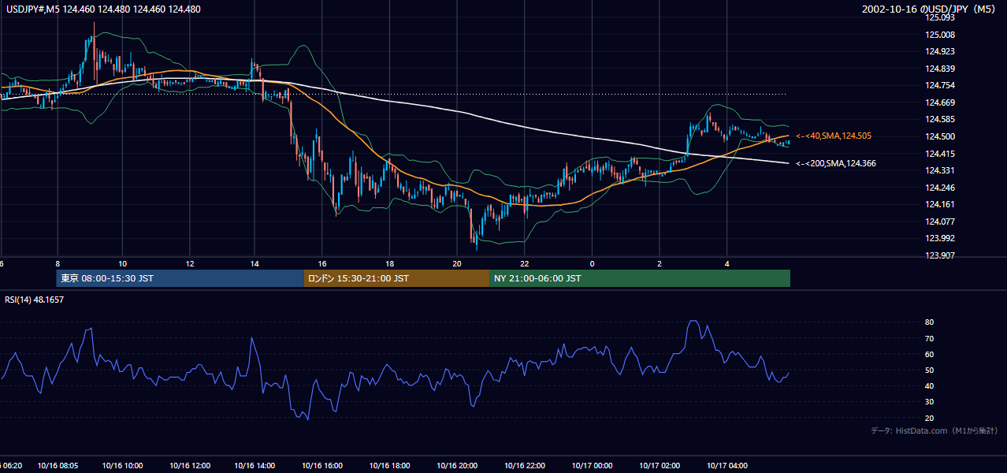Click price axis label 124.415

pyautogui.click(x=941, y=154)
